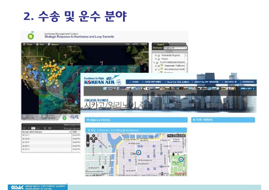269x190 pixels.
Task: Expand the Deepwater Platforms tree node
Action: (156, 66)
